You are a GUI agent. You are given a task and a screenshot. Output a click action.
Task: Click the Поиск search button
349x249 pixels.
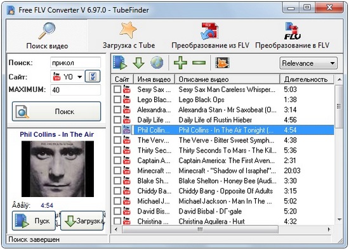[x=56, y=112]
